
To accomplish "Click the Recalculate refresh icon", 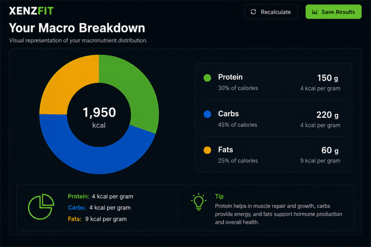I will click(x=253, y=12).
